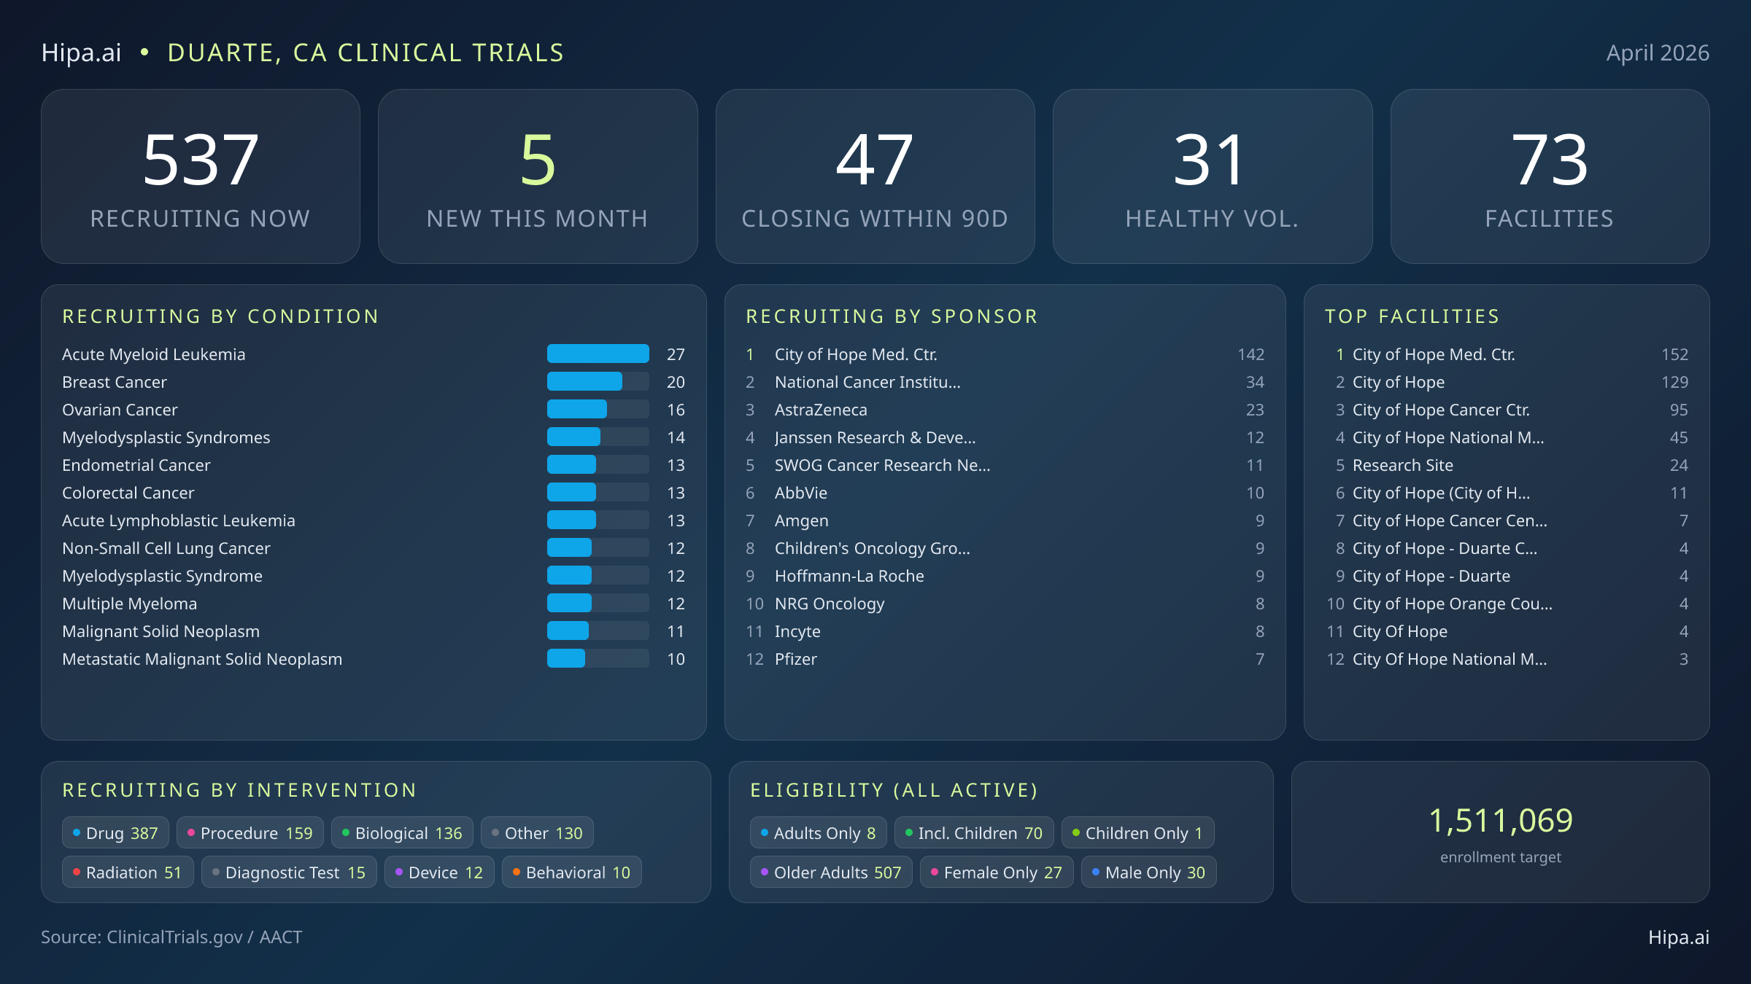Click the Myelodysplastic Syndromes condition row
1751x984 pixels.
(374, 437)
